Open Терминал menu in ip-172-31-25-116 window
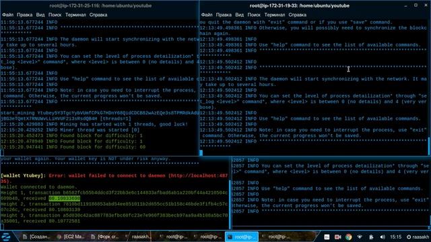The image size is (431, 242). pyautogui.click(x=75, y=15)
